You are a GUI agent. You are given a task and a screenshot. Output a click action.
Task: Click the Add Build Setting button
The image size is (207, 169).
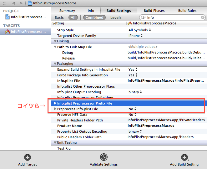click(184, 157)
